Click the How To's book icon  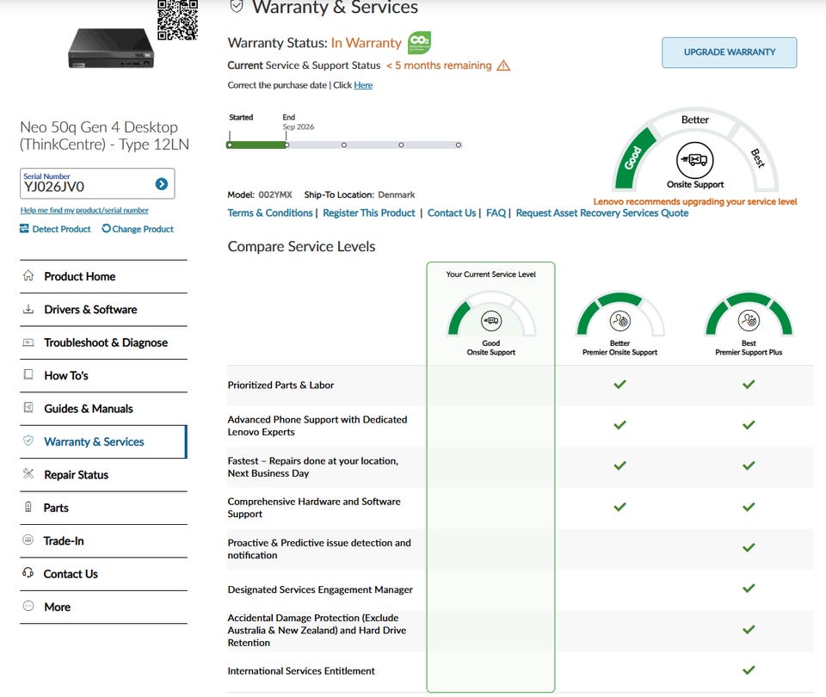pos(28,374)
